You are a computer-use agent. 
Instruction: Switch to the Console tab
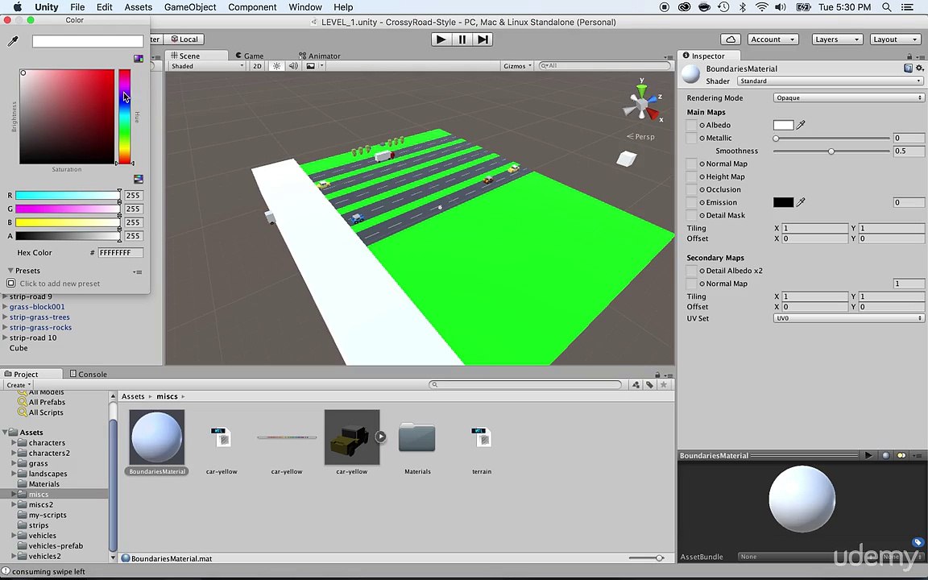[x=88, y=374]
